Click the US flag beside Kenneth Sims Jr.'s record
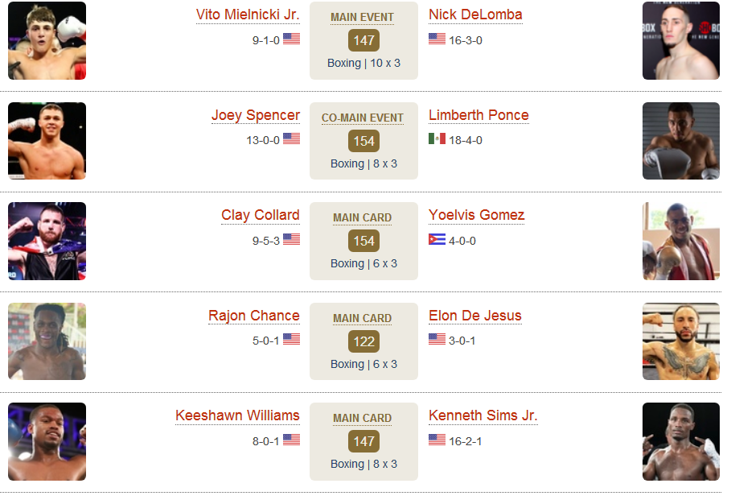This screenshot has width=731, height=500. point(437,440)
